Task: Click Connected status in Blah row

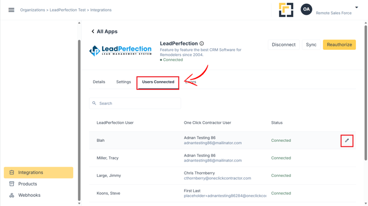Action: pyautogui.click(x=281, y=140)
